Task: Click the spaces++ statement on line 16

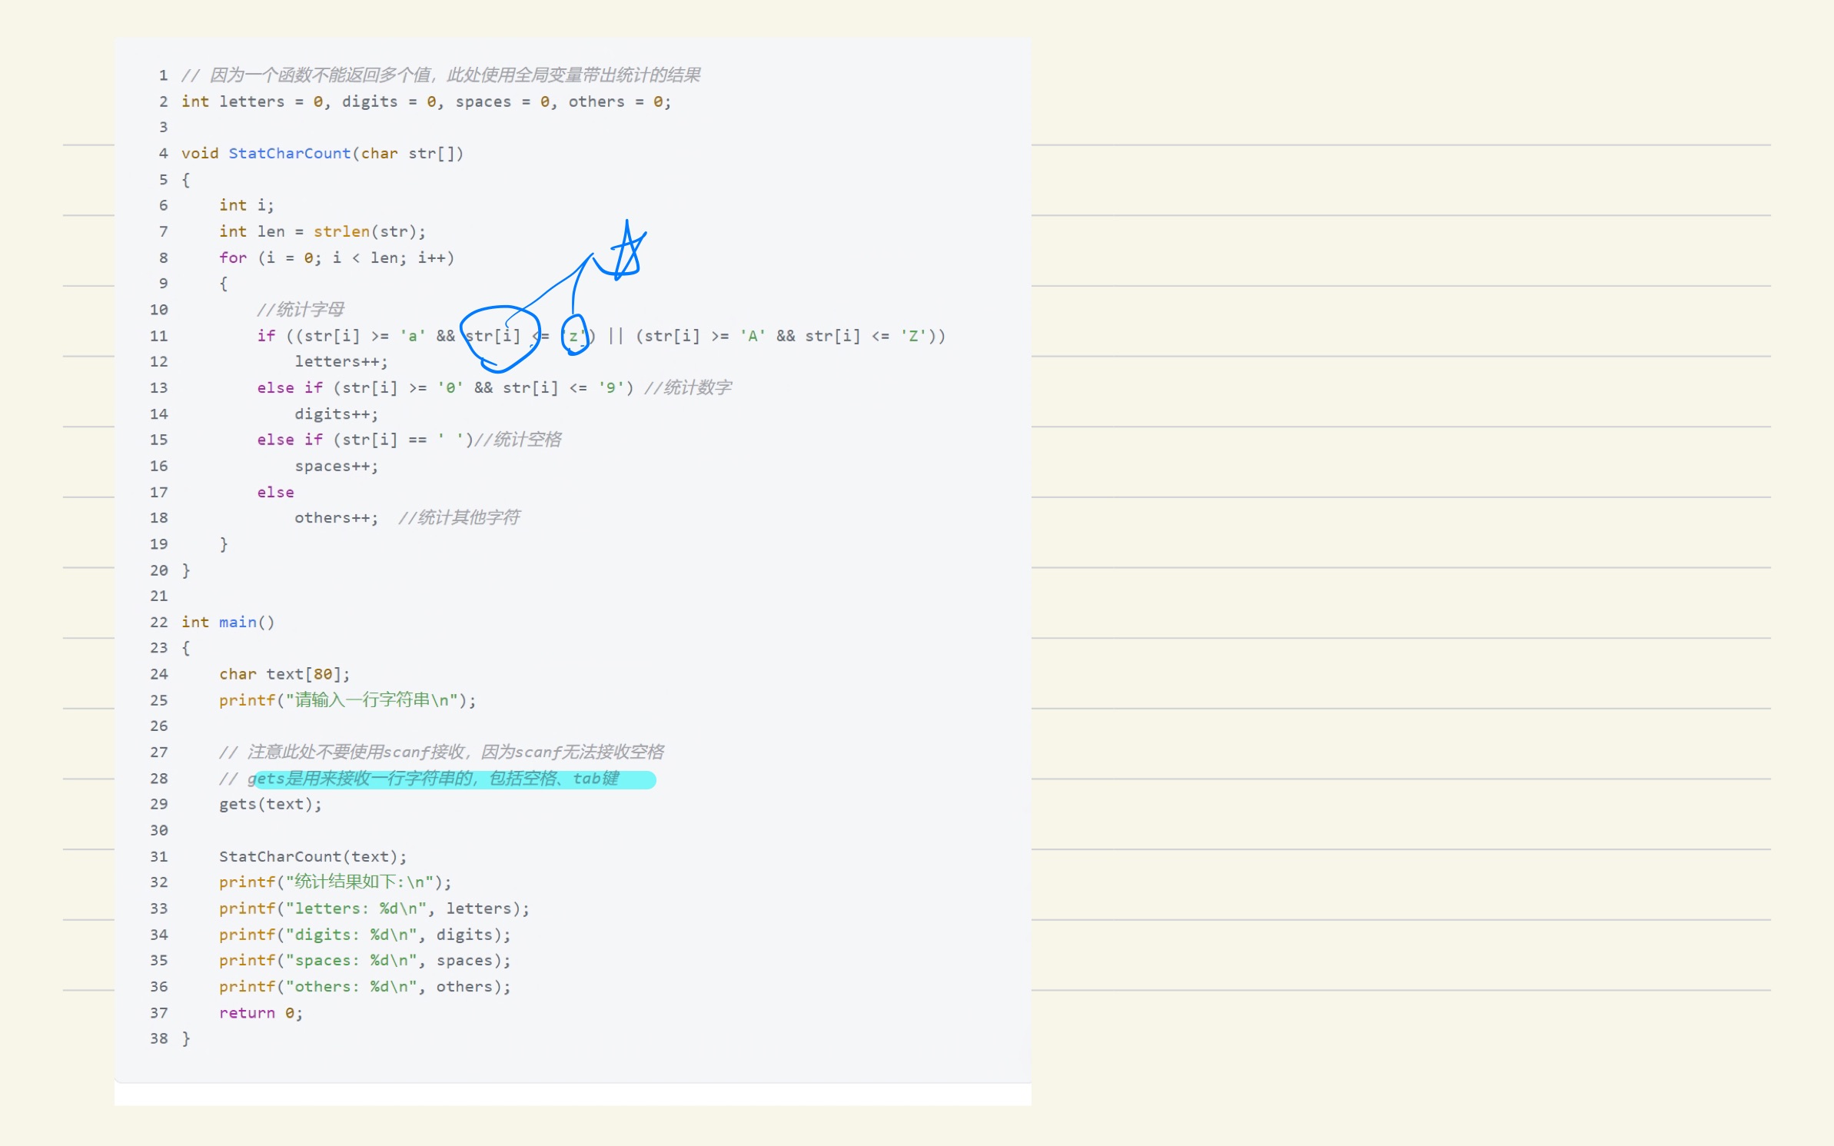Action: (x=336, y=466)
